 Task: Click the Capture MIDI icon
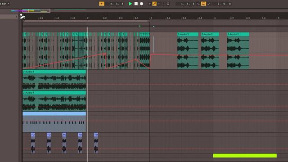click(163, 4)
